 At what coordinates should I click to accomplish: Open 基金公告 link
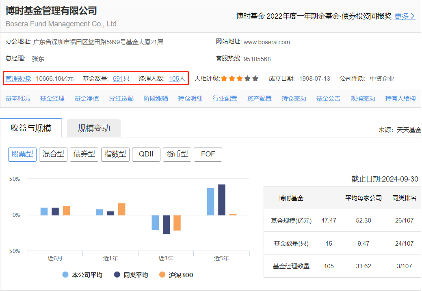coord(328,98)
